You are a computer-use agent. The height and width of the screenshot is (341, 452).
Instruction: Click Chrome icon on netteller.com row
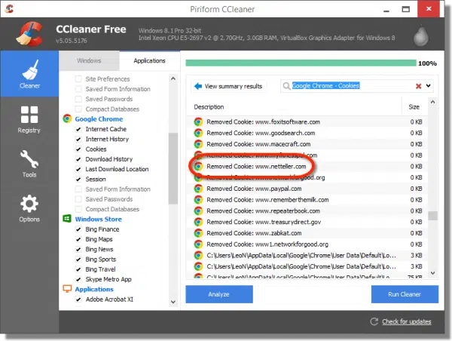tap(198, 166)
